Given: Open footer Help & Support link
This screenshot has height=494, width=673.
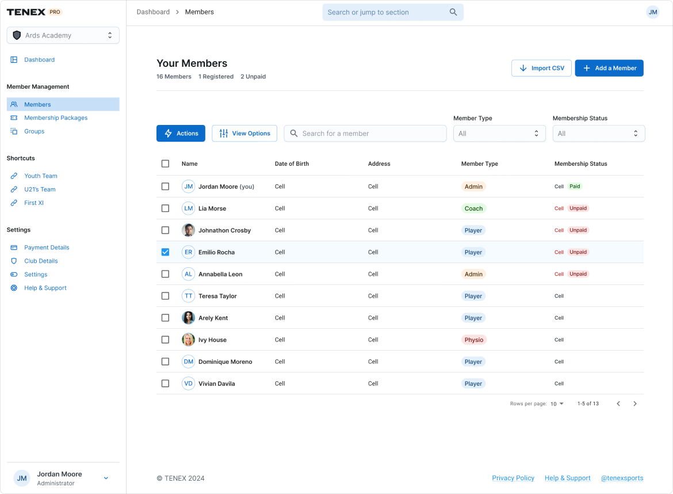Looking at the screenshot, I should (567, 478).
